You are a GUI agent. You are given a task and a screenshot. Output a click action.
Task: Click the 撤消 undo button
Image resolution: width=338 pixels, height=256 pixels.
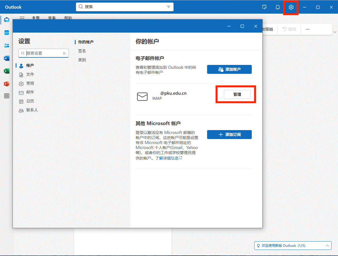(x=289, y=29)
